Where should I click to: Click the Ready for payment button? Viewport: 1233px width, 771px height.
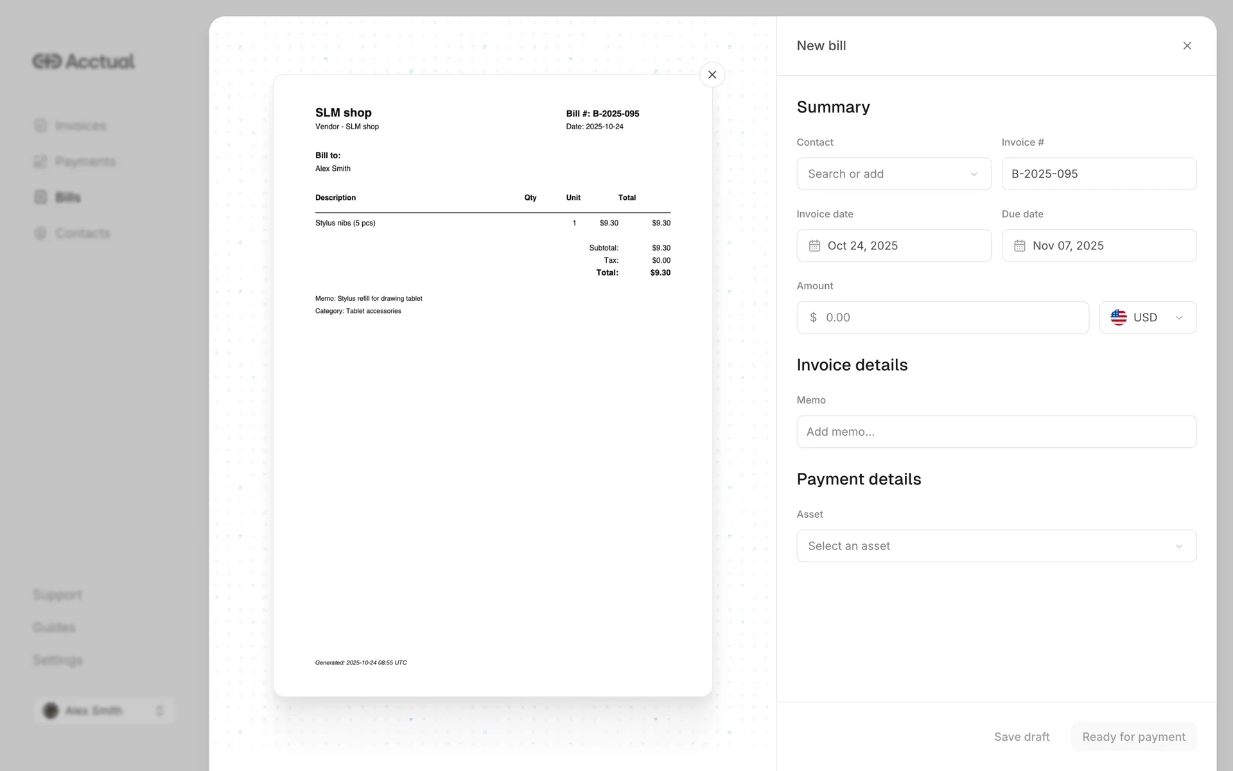pyautogui.click(x=1133, y=737)
